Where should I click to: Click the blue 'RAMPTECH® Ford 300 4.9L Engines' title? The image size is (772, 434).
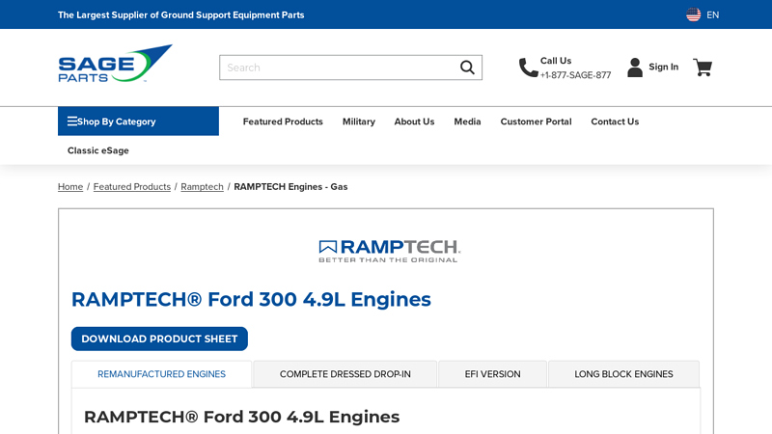coord(251,299)
